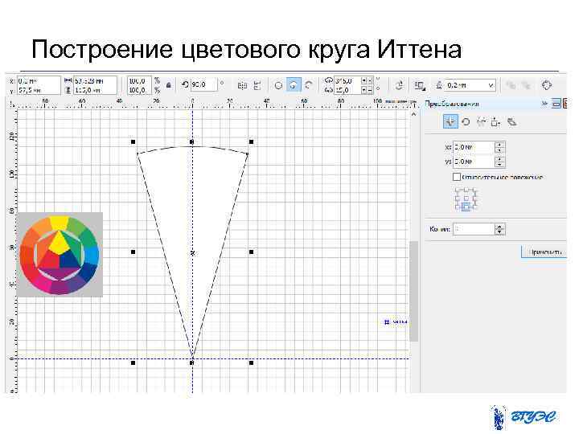Open the text wrap options icon
Viewport: 579px width, 434px height.
[420, 86]
